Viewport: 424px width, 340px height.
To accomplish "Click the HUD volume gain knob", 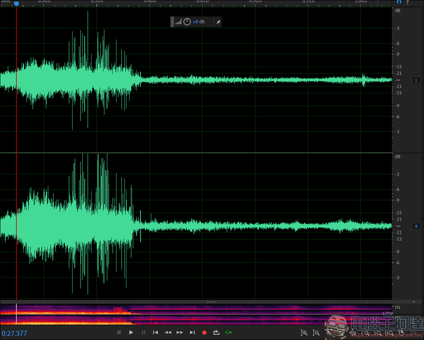I will pos(187,22).
